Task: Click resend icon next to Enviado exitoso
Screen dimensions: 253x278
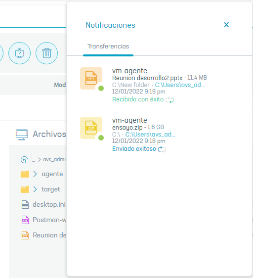Action: pyautogui.click(x=162, y=149)
